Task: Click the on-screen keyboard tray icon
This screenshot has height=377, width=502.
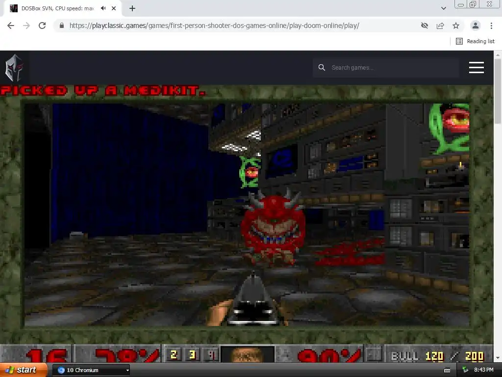Action: tap(447, 370)
